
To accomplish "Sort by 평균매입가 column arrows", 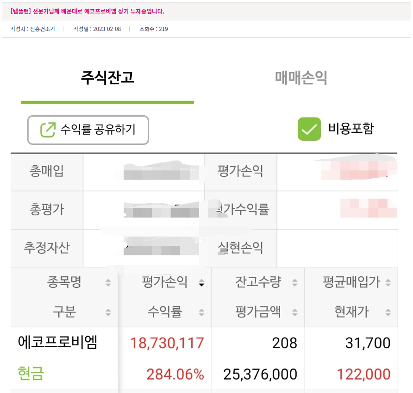I will pyautogui.click(x=388, y=283).
